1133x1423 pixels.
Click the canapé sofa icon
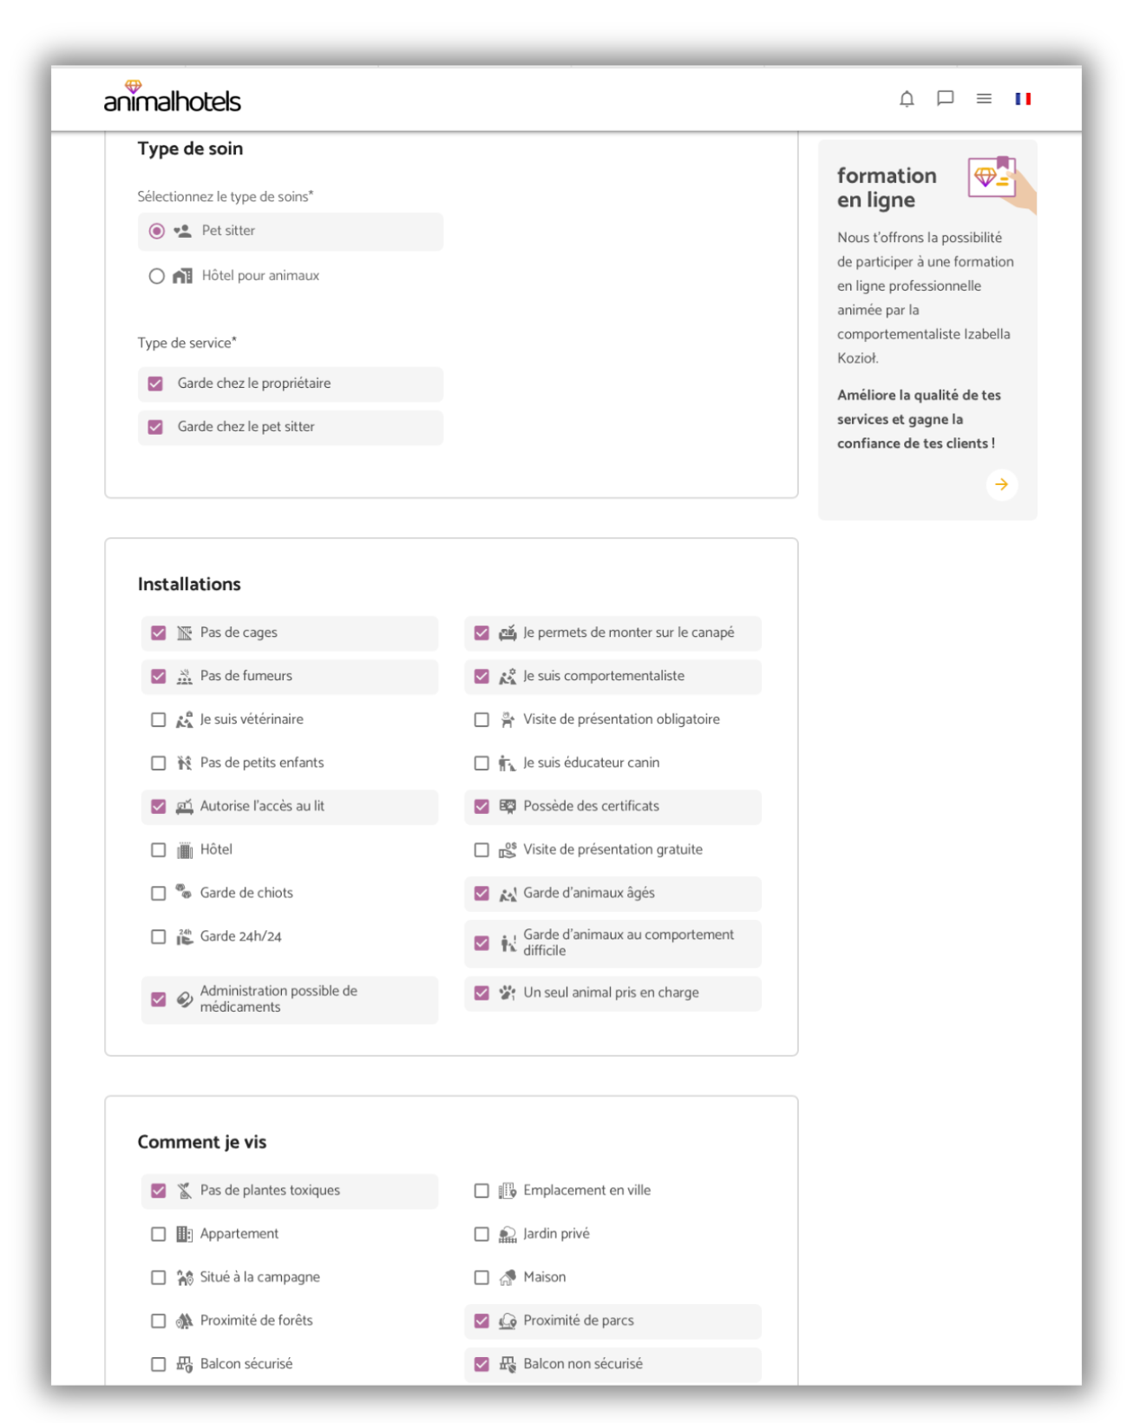(x=508, y=633)
